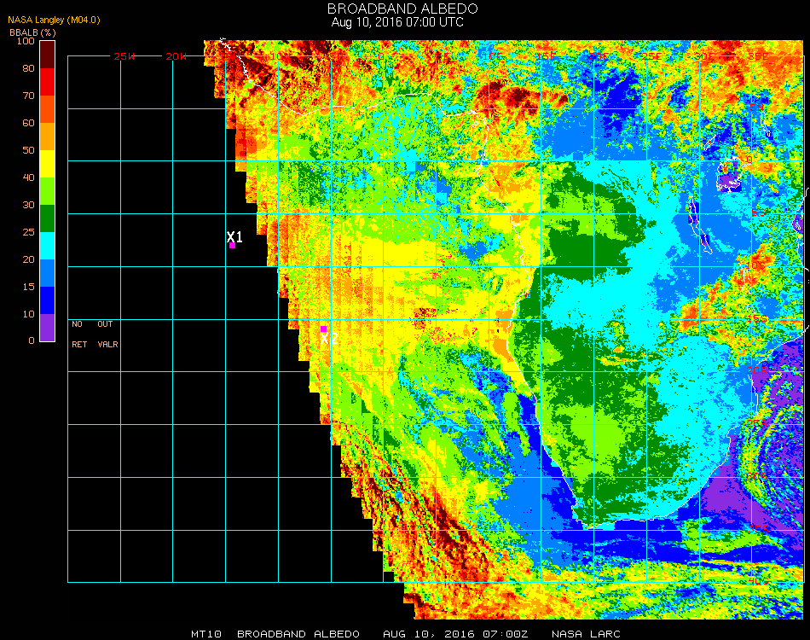Click the white X1 marker label

click(x=234, y=236)
